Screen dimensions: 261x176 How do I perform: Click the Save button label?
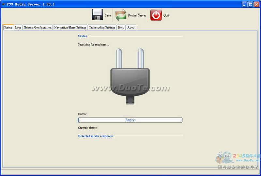[108, 15]
